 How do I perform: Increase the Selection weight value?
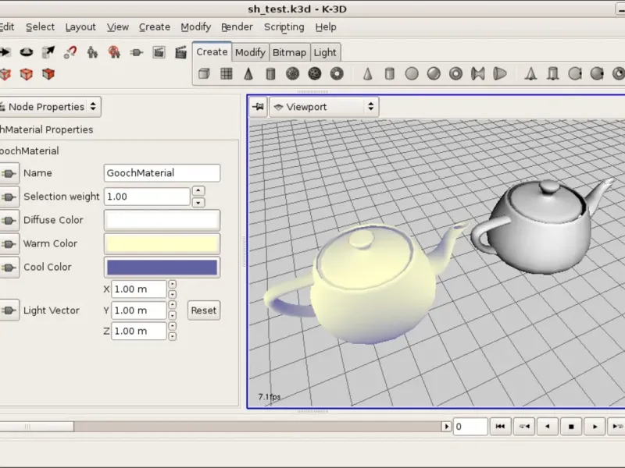[x=198, y=191]
